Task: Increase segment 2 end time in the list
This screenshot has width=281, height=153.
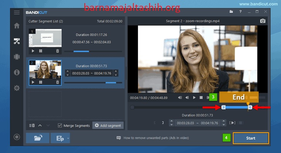Action: (x=116, y=71)
